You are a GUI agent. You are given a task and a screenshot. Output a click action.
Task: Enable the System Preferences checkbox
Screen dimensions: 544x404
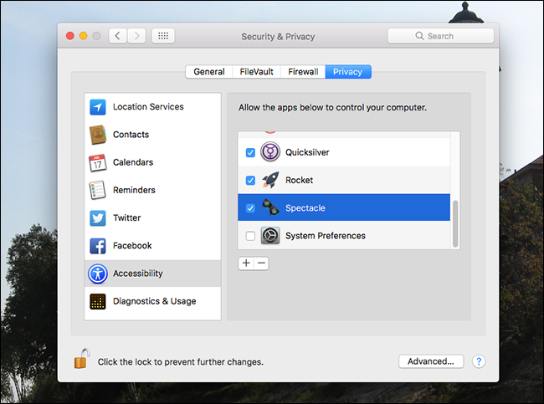pyautogui.click(x=250, y=236)
